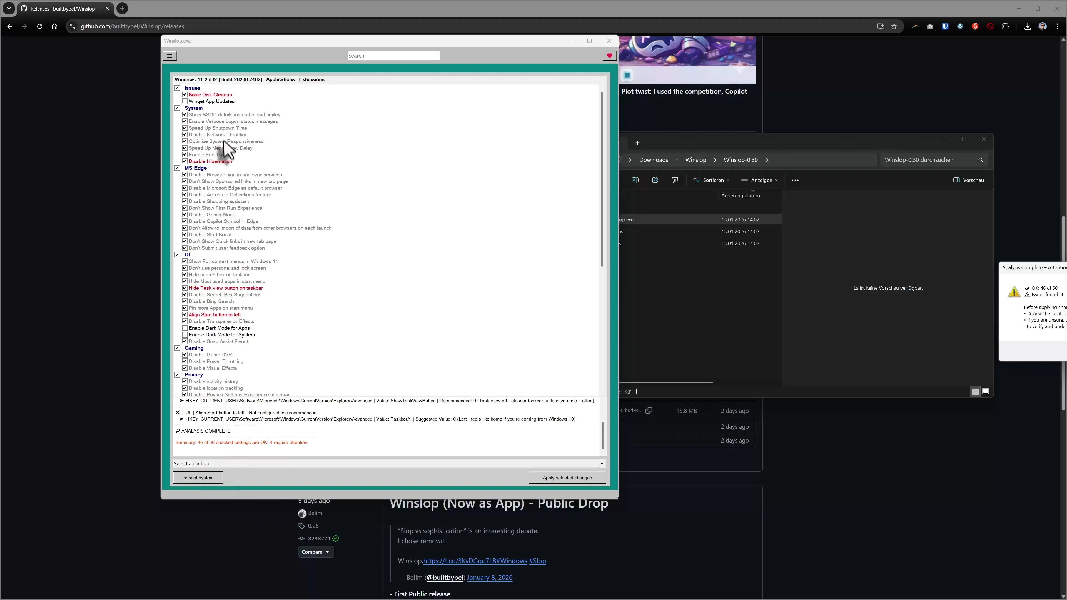This screenshot has width=1067, height=600.
Task: Click the rename icon in Explorer toolbar
Action: tap(635, 180)
